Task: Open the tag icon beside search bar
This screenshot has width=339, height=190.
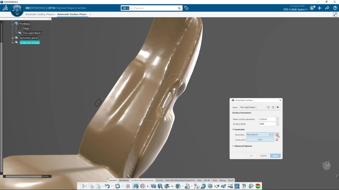Action: coord(186,8)
